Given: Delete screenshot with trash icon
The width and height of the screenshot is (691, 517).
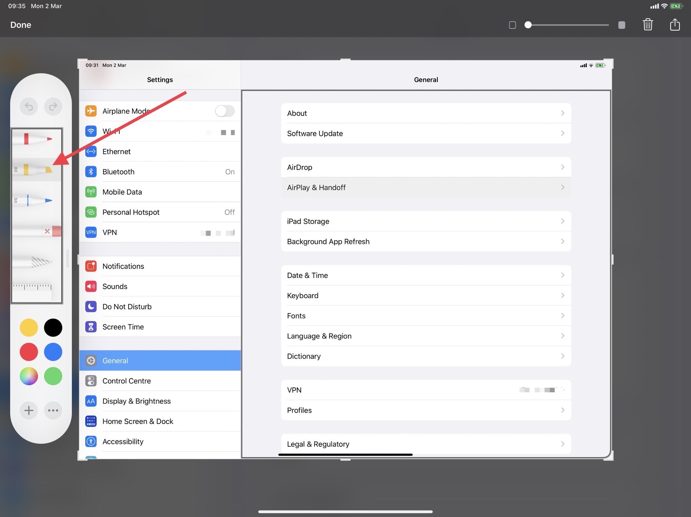Looking at the screenshot, I should tap(648, 25).
